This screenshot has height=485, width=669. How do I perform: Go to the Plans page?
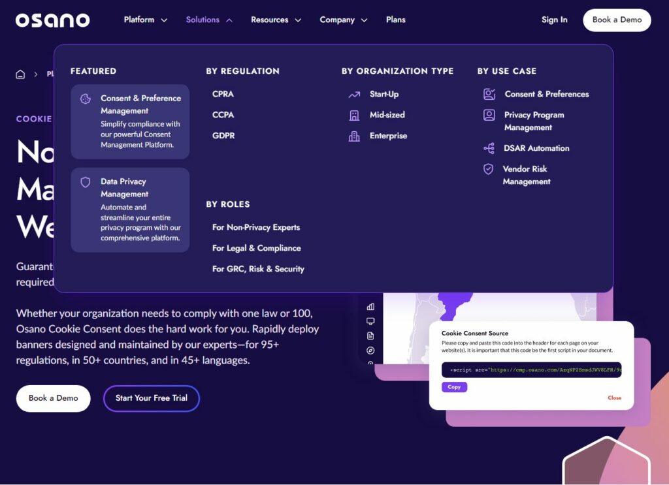395,20
